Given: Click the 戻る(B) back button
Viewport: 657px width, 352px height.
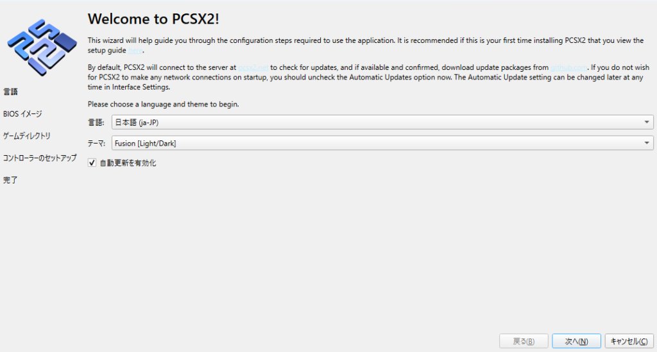Looking at the screenshot, I should [x=524, y=341].
